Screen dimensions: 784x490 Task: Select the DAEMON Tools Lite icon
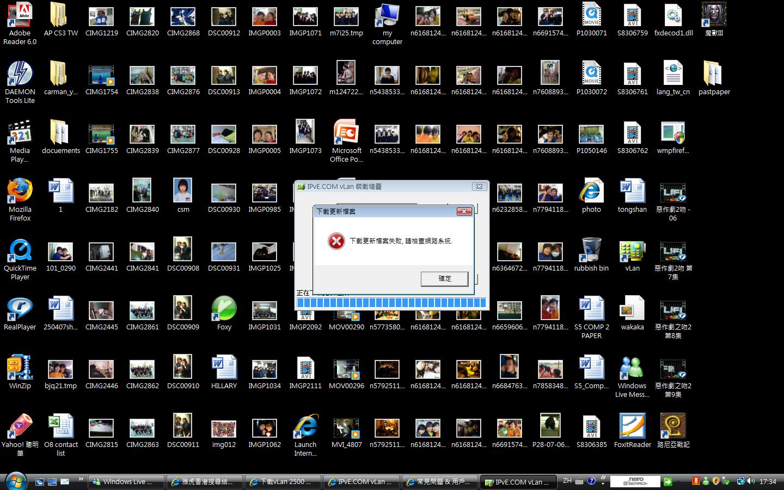click(x=20, y=83)
